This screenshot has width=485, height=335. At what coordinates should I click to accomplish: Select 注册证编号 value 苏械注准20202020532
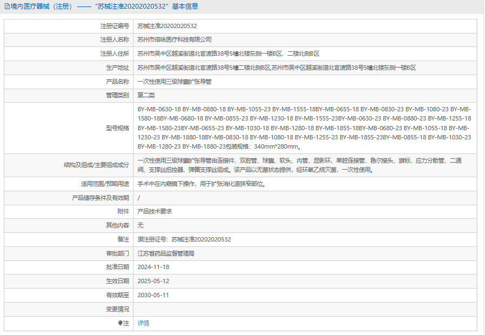[167, 26]
